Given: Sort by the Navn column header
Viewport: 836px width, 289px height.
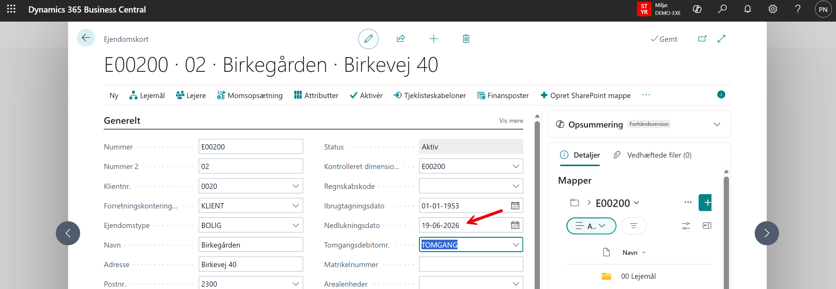Looking at the screenshot, I should click(x=634, y=253).
